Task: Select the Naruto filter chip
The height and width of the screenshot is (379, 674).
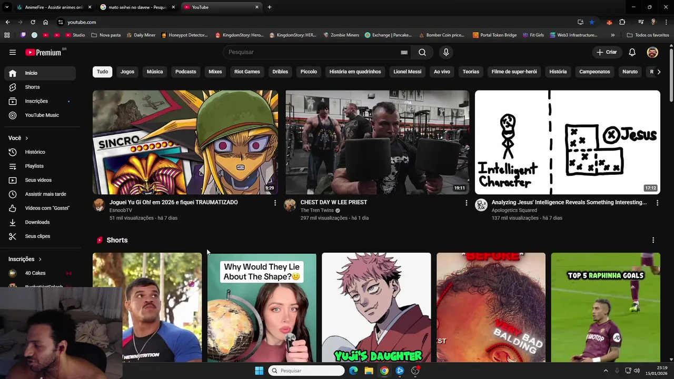Action: pos(630,72)
